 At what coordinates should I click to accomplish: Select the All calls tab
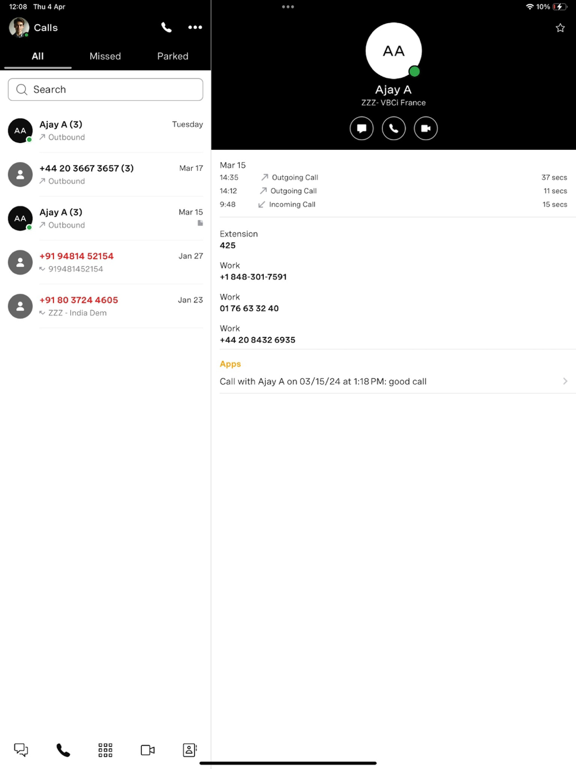coord(37,56)
